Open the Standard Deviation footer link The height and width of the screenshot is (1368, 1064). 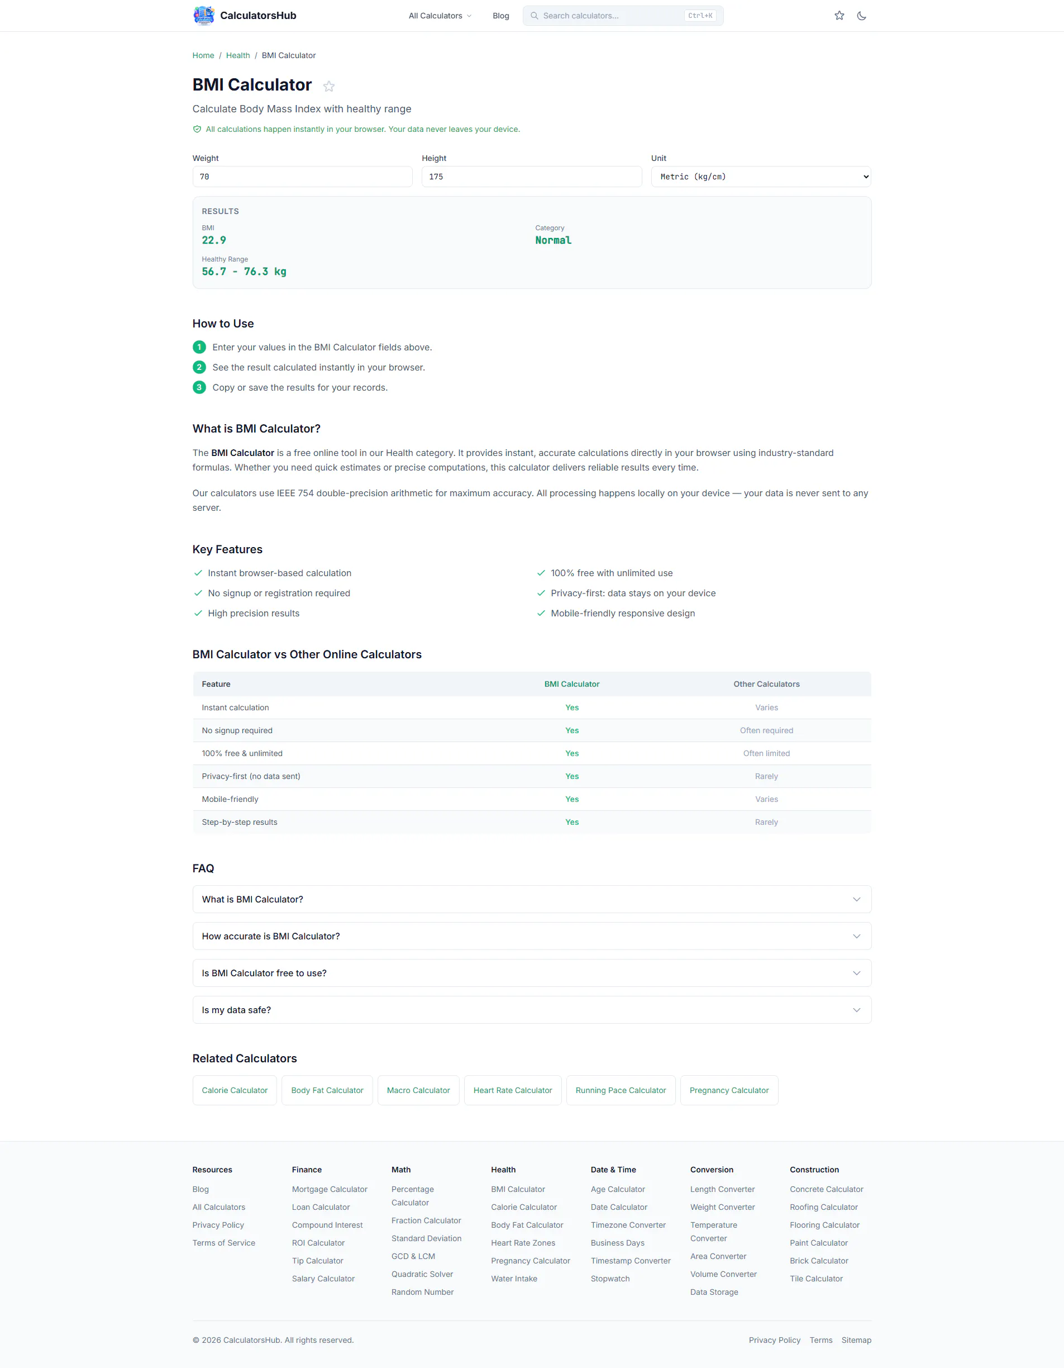[x=427, y=1239]
